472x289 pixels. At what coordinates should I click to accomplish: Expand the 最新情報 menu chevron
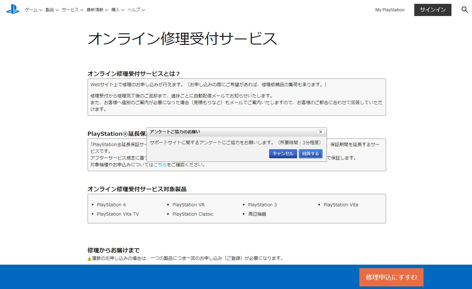coord(95,10)
